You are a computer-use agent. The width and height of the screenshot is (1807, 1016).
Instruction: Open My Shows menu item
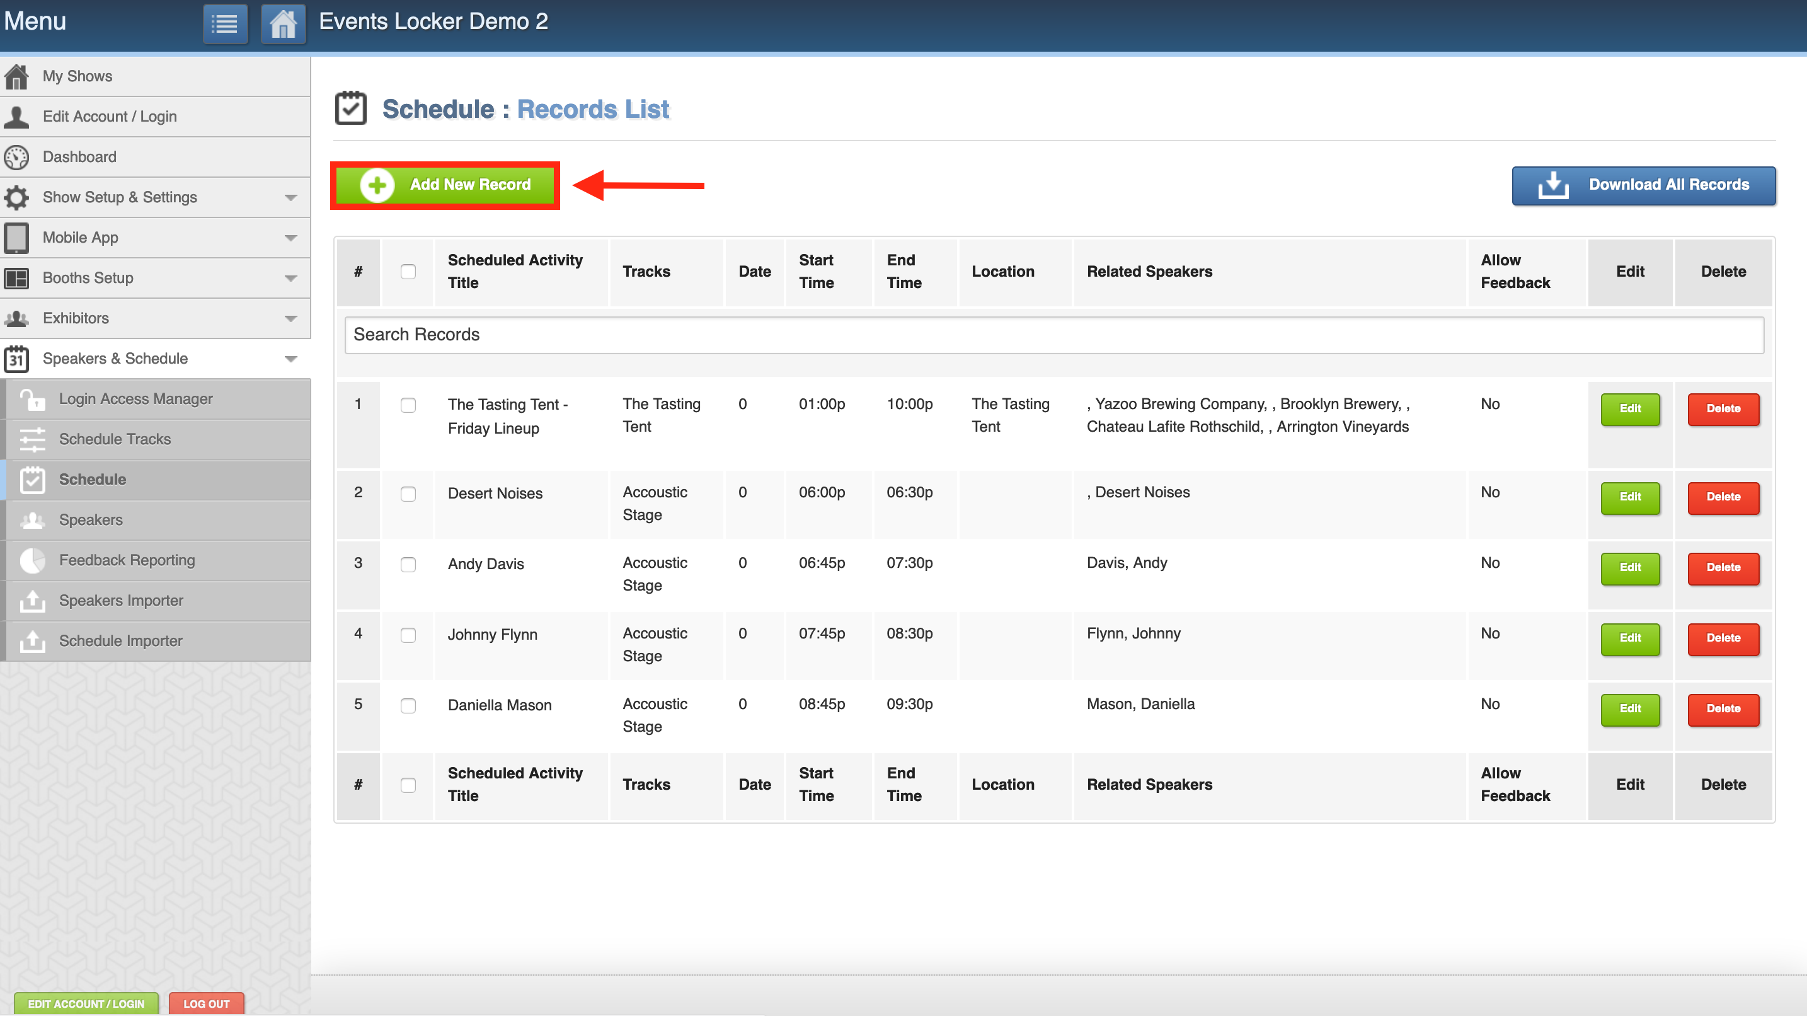155,76
